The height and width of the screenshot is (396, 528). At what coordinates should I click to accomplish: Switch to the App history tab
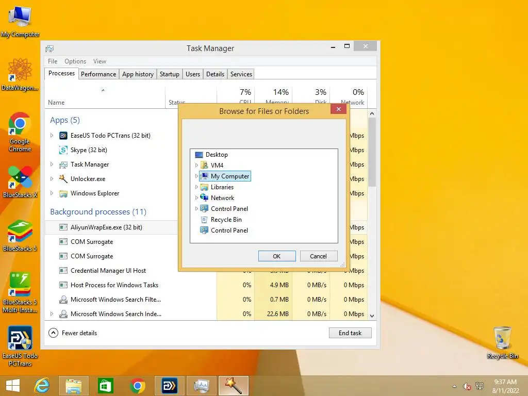point(138,74)
